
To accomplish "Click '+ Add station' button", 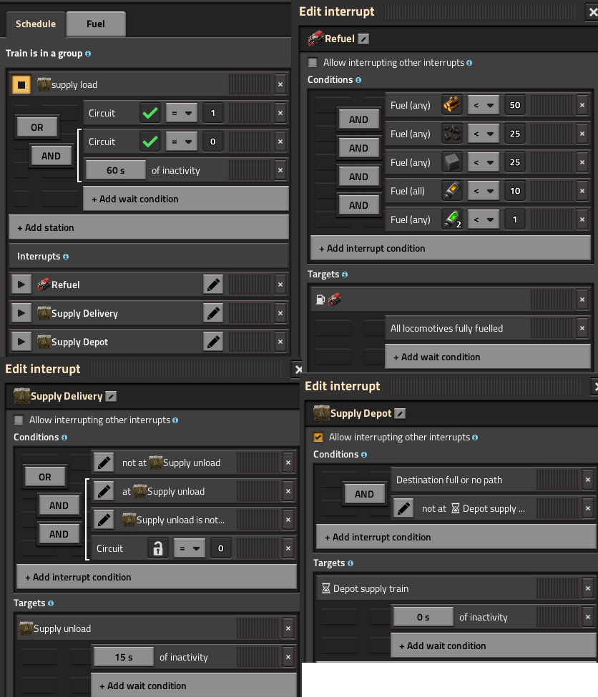I will (x=149, y=227).
